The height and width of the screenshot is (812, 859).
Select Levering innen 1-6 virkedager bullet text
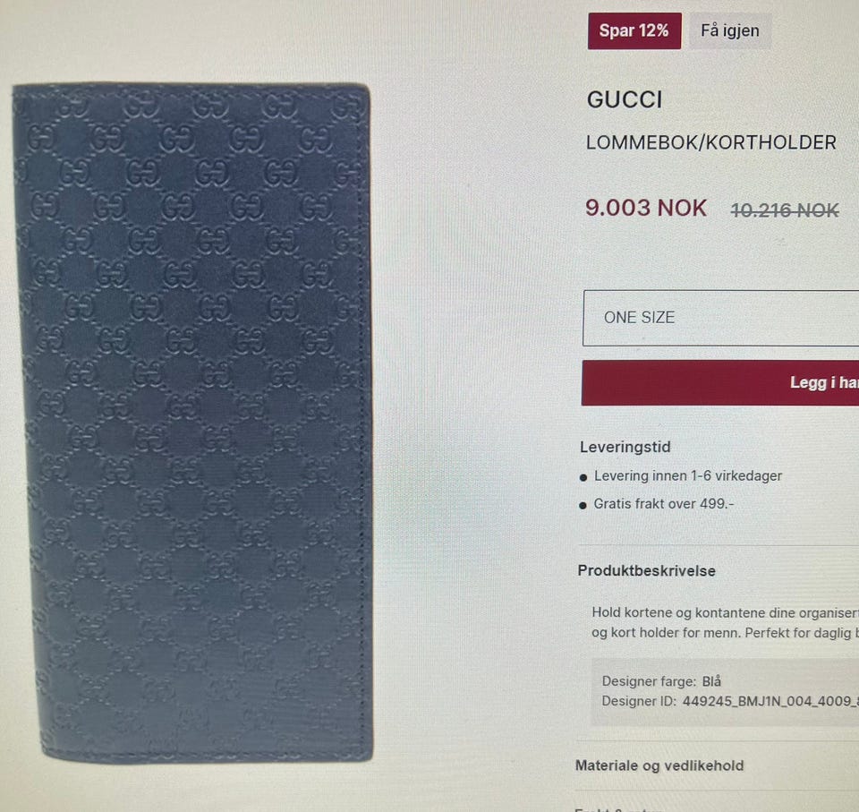pyautogui.click(x=688, y=476)
